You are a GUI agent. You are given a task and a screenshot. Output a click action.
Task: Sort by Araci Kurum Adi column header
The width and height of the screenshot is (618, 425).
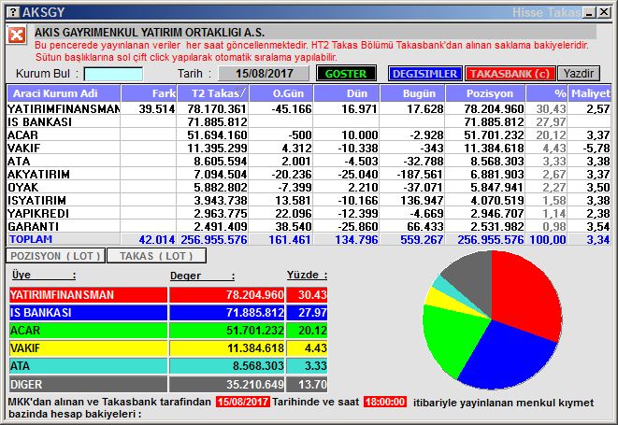[x=64, y=93]
